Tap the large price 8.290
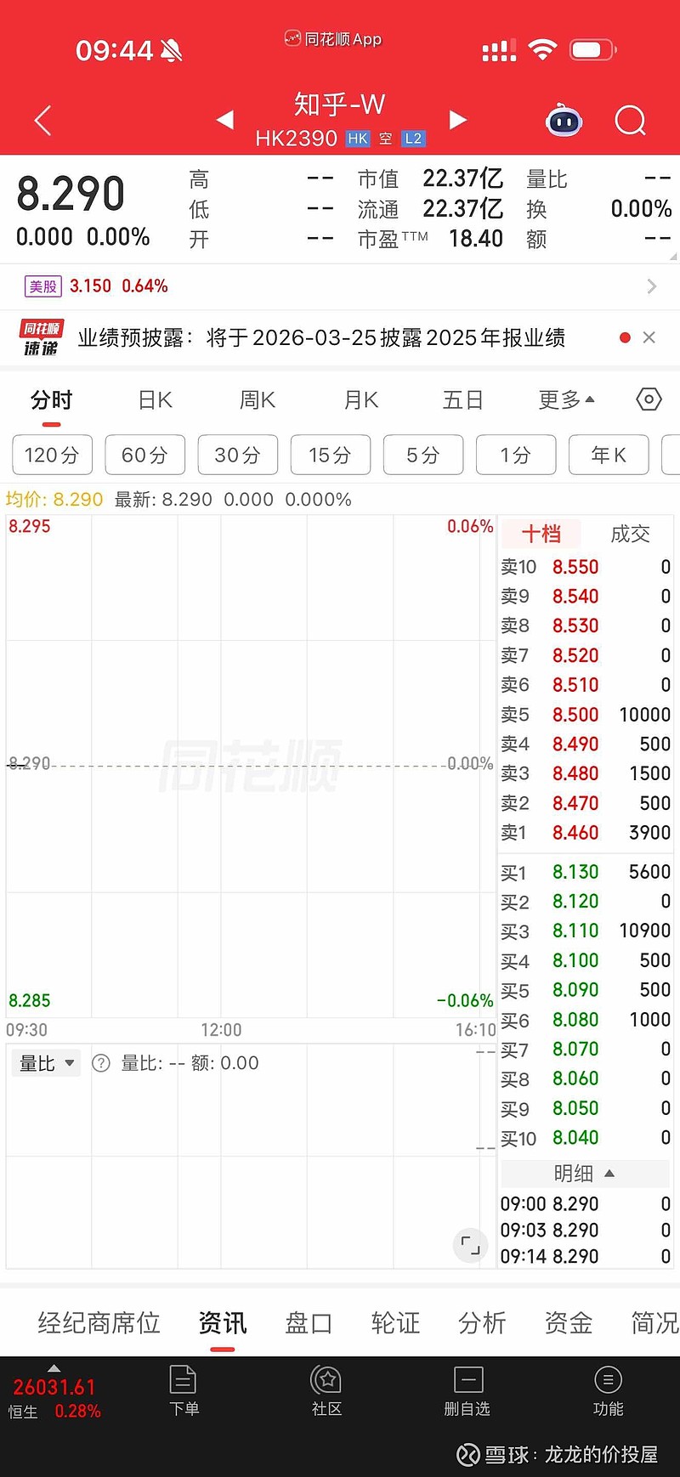This screenshot has height=1477, width=680. (71, 194)
